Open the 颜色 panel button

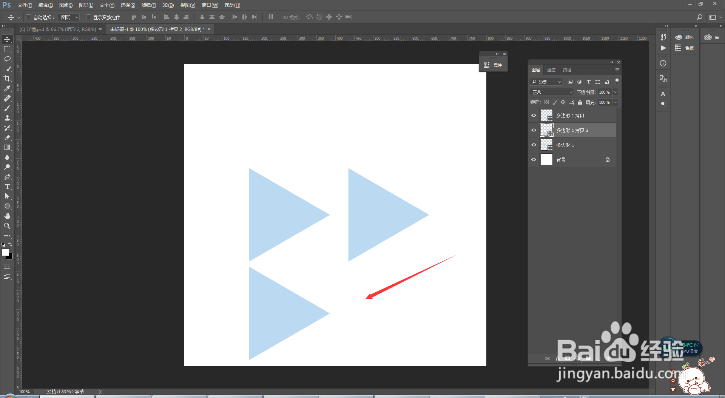tap(685, 37)
